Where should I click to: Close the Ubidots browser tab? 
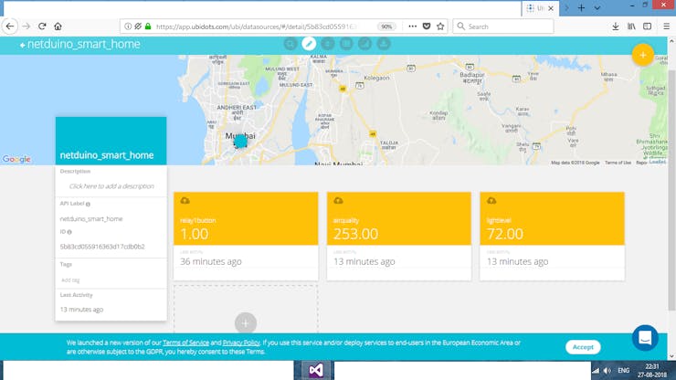tap(551, 8)
